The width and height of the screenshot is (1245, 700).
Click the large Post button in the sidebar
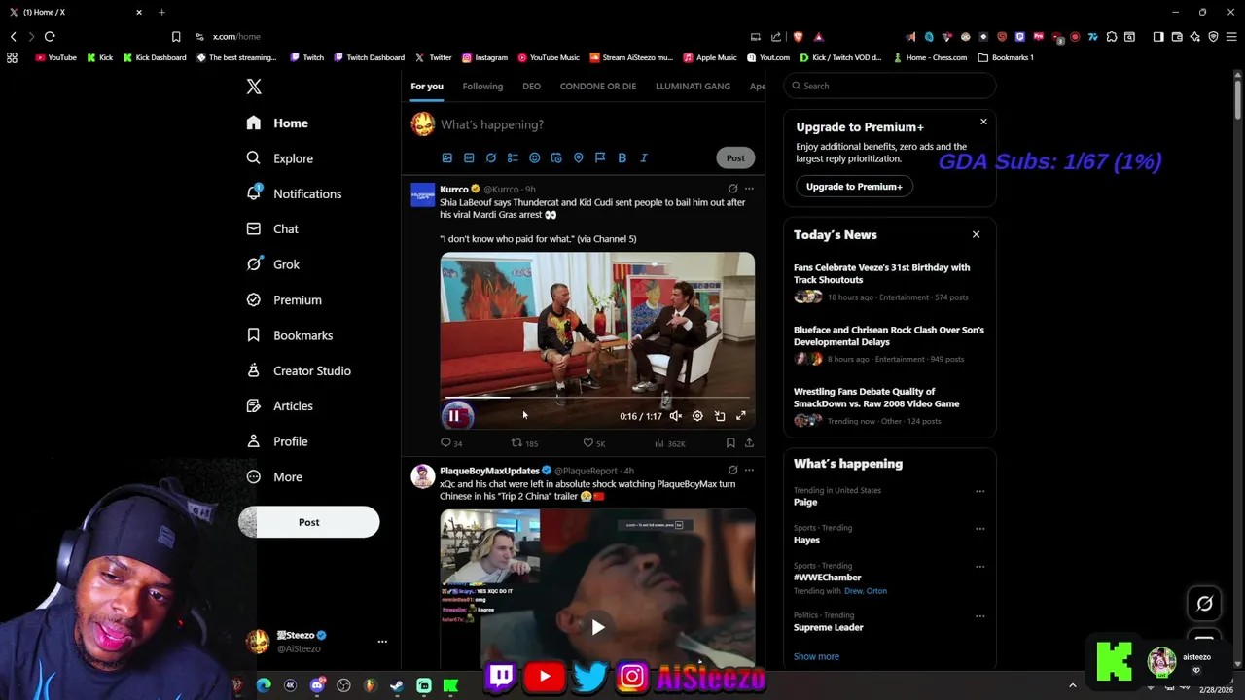pyautogui.click(x=308, y=522)
